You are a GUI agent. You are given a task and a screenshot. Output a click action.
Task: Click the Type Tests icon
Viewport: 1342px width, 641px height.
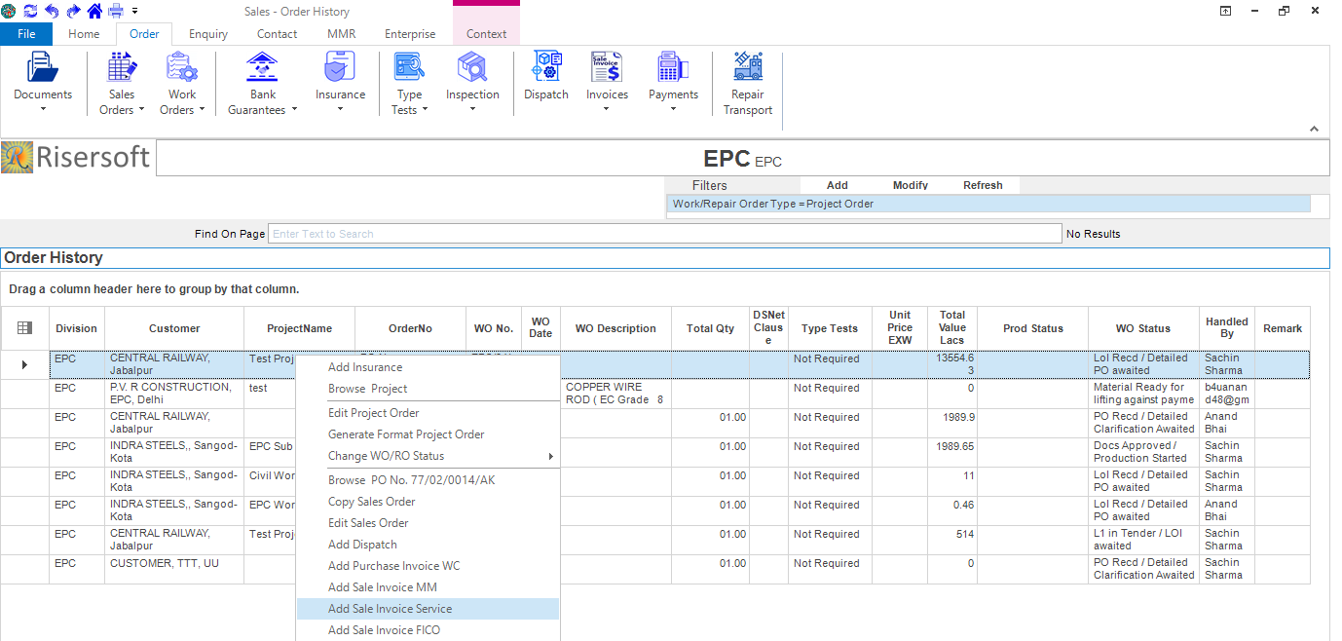409,68
